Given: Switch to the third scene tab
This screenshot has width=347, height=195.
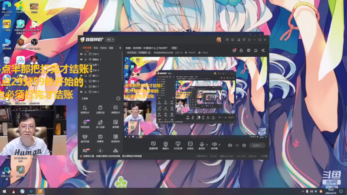Looking at the screenshot, I should pyautogui.click(x=103, y=48).
